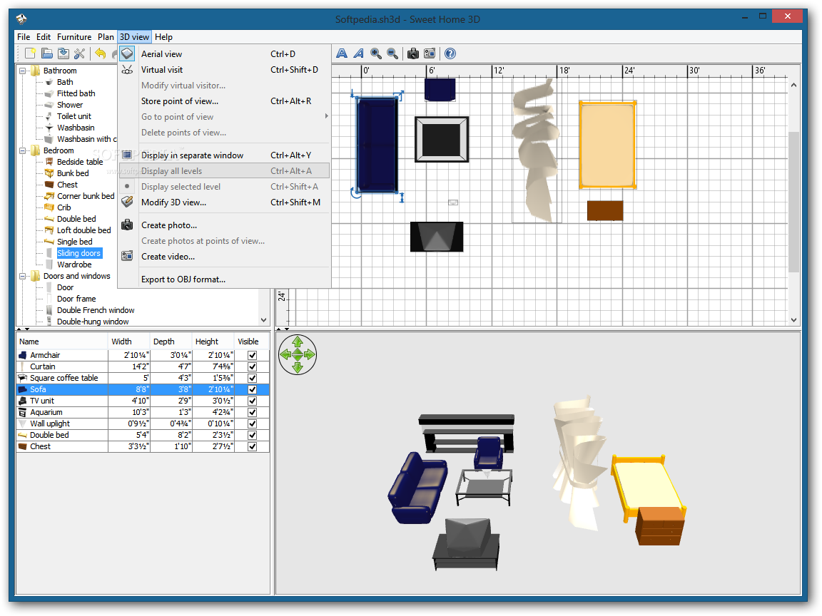The image size is (822, 616).
Task: Open the Edit menu
Action: [x=44, y=36]
